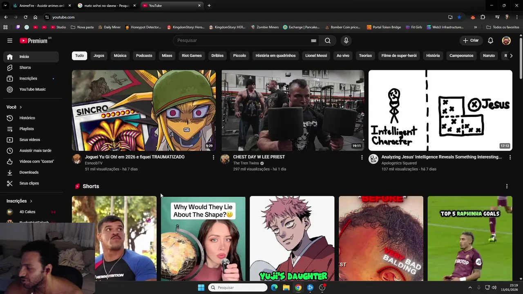Open the more-options menu for CHEST DAY video
523x294 pixels.
pos(362,157)
